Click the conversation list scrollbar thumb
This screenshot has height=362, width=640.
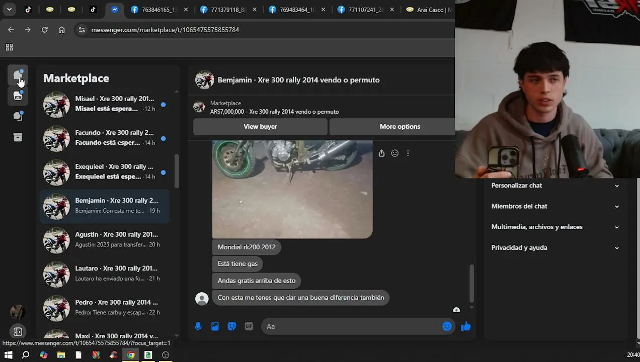177,171
